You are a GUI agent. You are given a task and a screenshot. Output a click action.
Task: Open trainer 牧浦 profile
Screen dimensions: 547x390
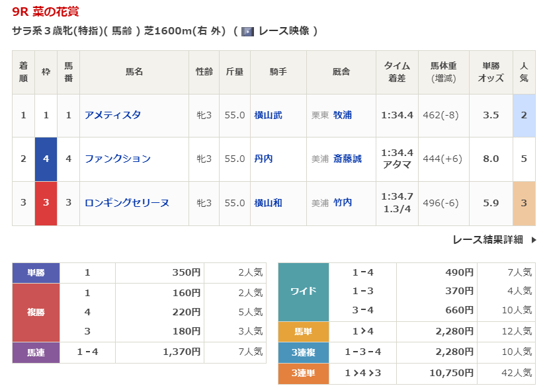[x=343, y=115]
